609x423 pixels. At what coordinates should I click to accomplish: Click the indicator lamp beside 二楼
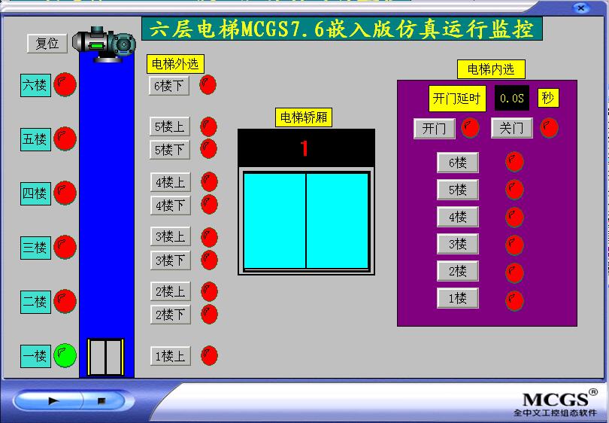click(65, 301)
